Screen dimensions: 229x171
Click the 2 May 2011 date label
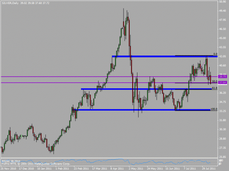(136, 169)
